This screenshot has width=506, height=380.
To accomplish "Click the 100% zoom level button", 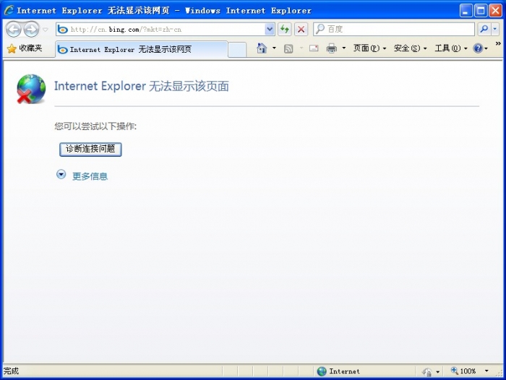I will (463, 371).
